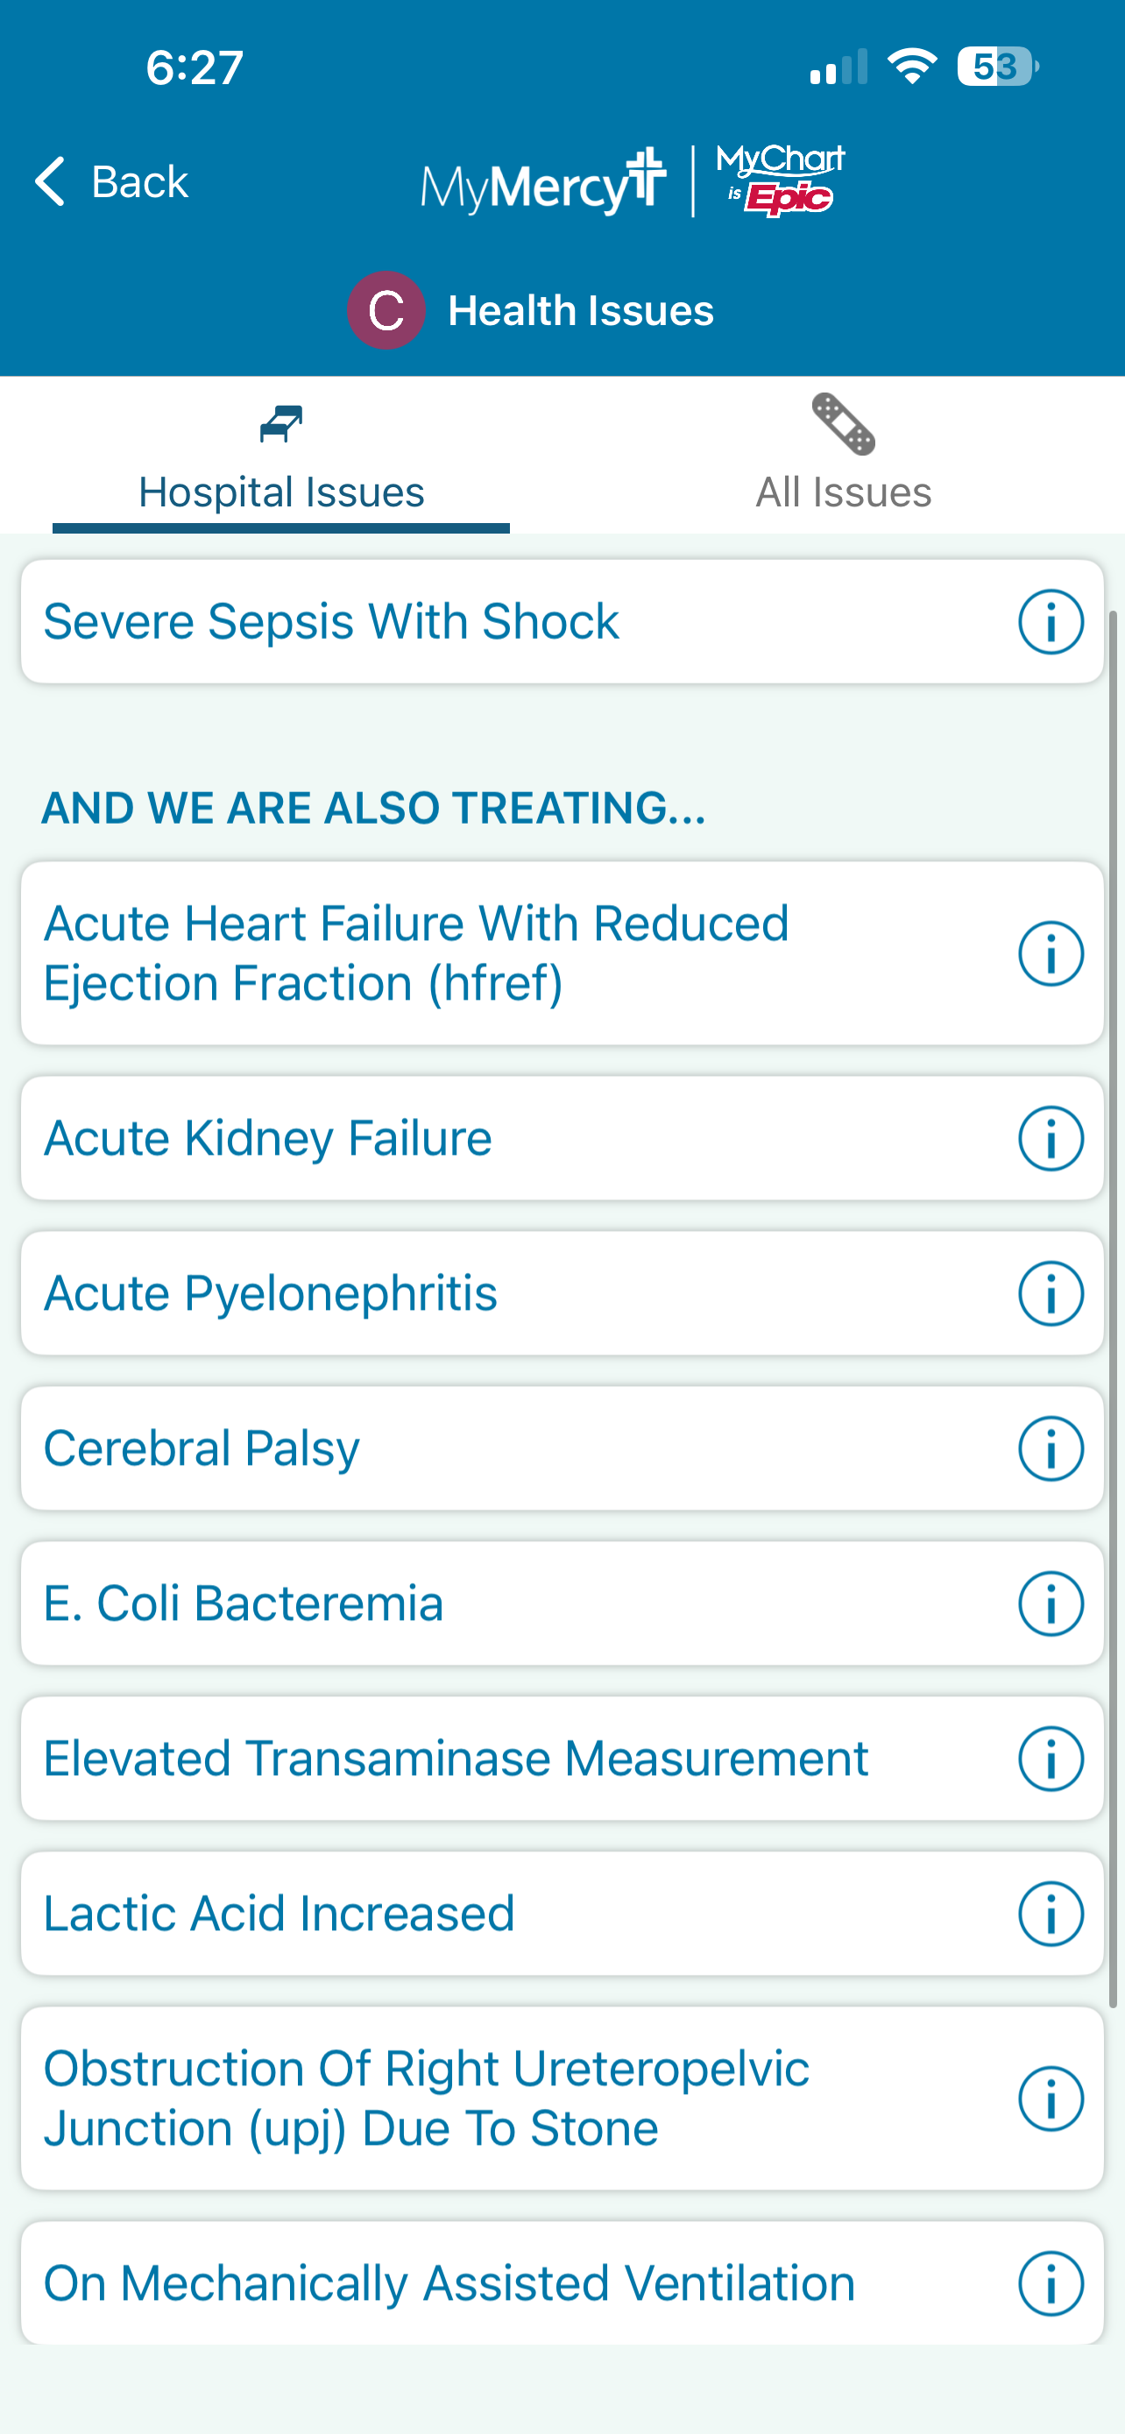Show info for On Mechanically Assisted Ventilation
This screenshot has height=2434, width=1125.
coord(1050,2284)
